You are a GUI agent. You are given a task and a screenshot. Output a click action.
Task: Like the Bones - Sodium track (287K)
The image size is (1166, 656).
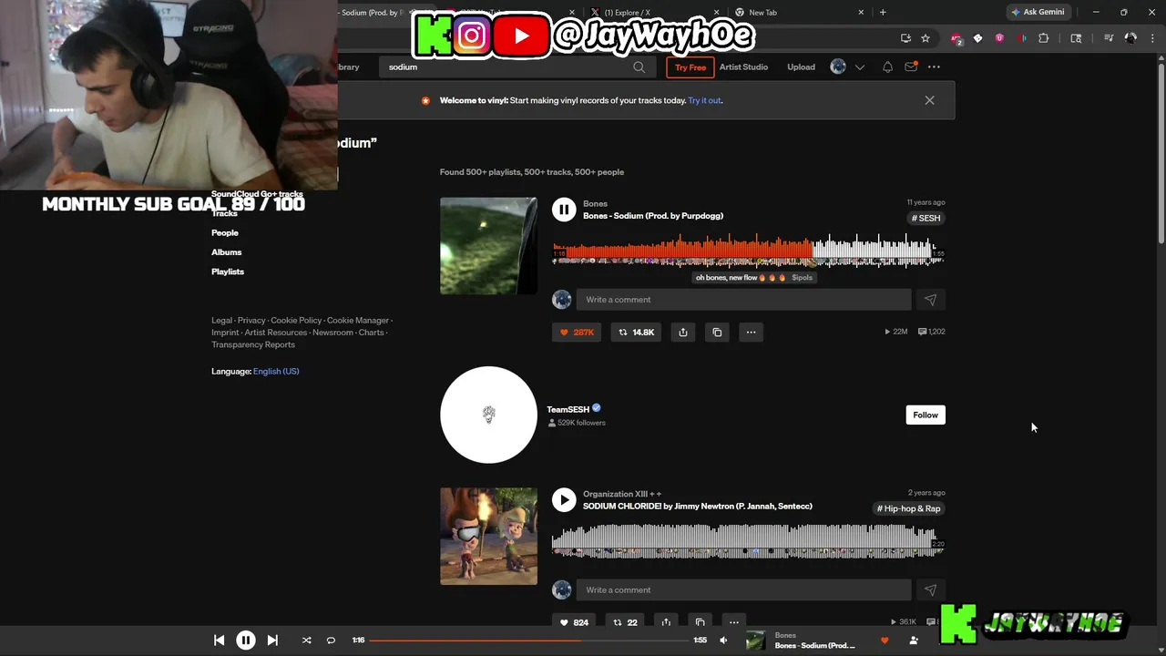(577, 333)
